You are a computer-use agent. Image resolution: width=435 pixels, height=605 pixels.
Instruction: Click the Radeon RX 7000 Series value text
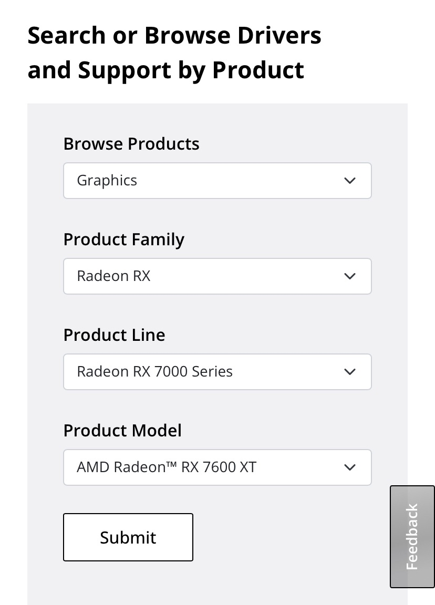click(154, 372)
